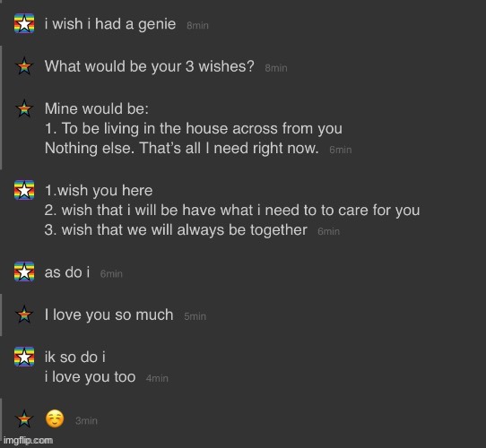Click the 8min timestamp after 'i wish i had a genie'
Viewport: 486px width, 448px height.
click(198, 25)
